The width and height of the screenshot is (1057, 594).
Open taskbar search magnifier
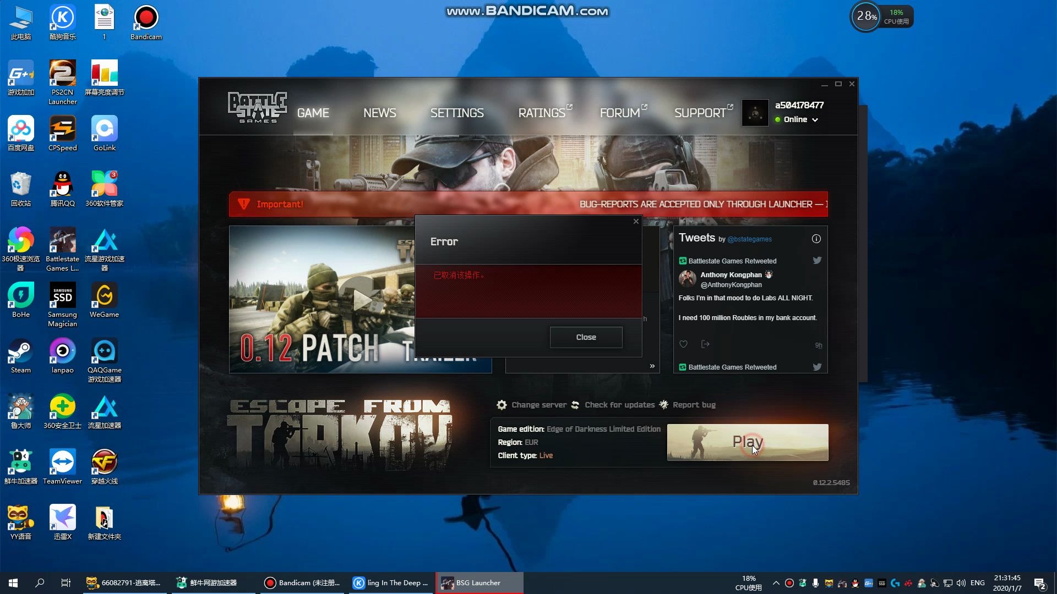[40, 583]
